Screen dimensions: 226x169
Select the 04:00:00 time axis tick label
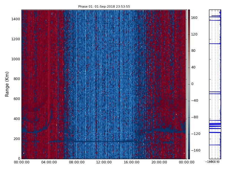(49, 162)
